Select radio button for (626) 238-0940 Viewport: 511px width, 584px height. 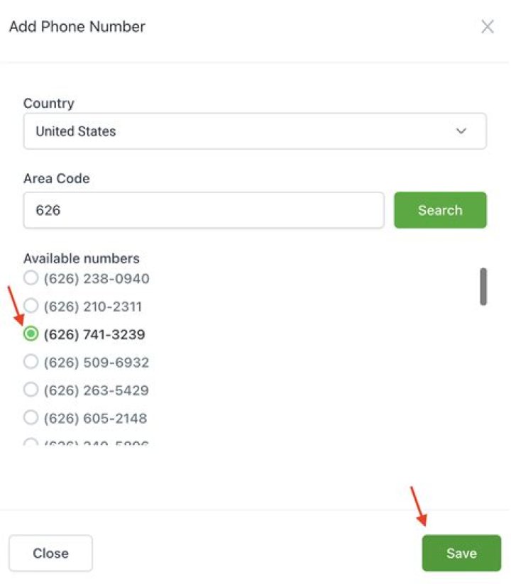coord(31,278)
